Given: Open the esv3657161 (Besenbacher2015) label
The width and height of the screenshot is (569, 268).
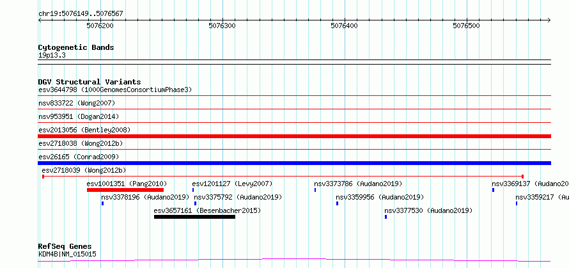Looking at the screenshot, I should point(207,210).
